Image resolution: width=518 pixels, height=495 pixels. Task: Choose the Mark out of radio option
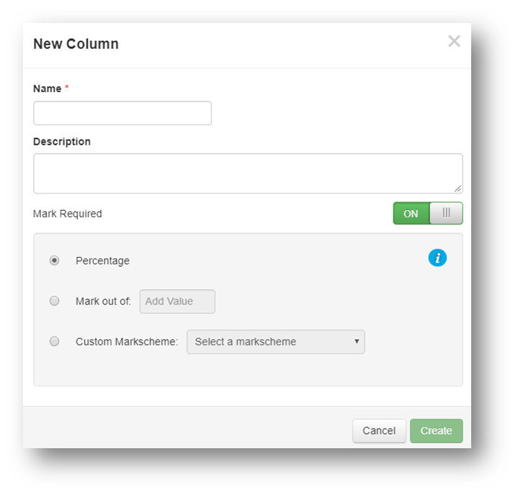tap(54, 301)
